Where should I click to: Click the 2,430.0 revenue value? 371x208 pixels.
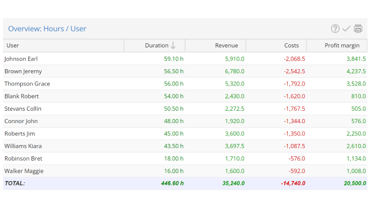coord(234,96)
